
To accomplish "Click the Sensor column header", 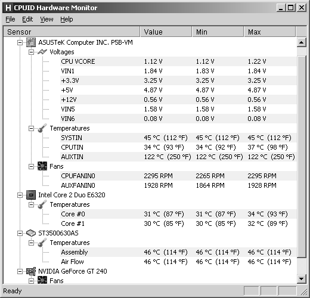I will (x=72, y=32).
